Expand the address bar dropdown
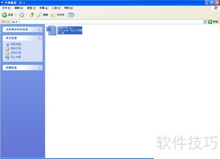The height and width of the screenshot is (159, 220). pos(205,22)
